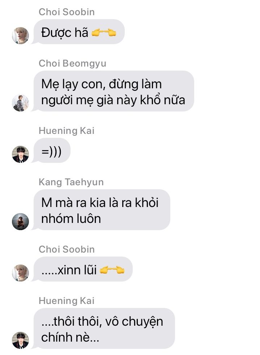Tap Choi Beomgyu's profile picture
The width and height of the screenshot is (260, 355).
[20, 103]
